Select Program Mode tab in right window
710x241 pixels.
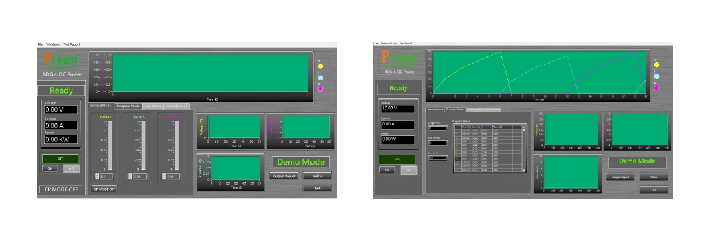click(x=455, y=110)
